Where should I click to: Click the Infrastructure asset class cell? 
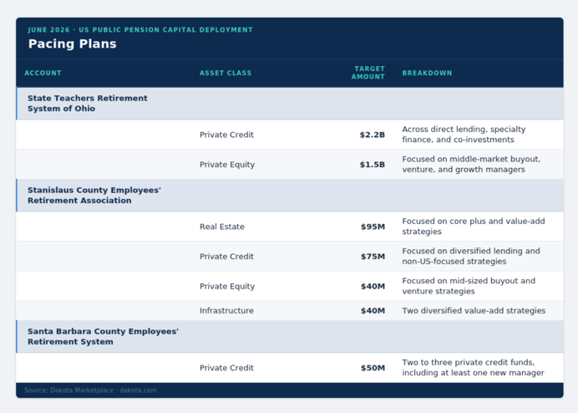226,311
